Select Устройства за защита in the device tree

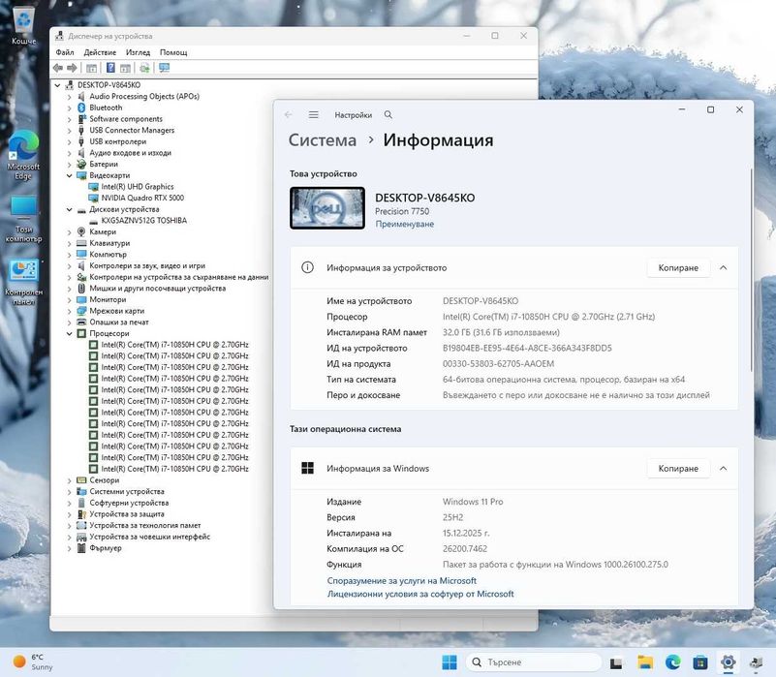pos(127,514)
